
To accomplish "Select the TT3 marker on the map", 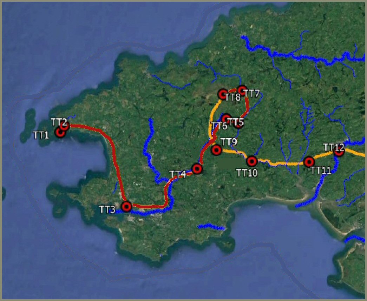I will [127, 207].
